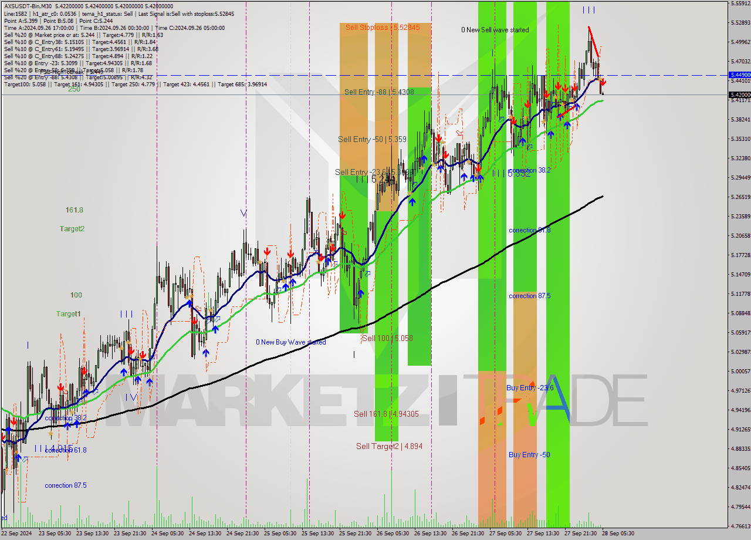Click the green '250' level label
The width and height of the screenshot is (751, 540).
[74, 89]
